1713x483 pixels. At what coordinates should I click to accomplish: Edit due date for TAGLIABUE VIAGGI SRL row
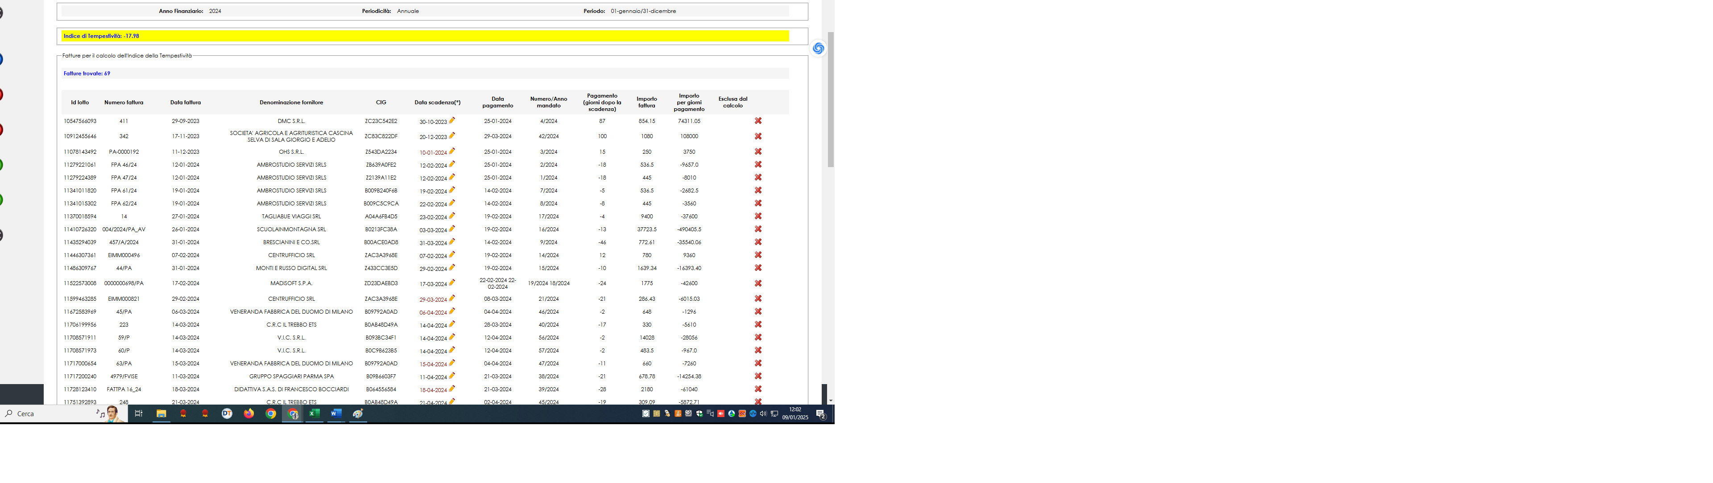pyautogui.click(x=452, y=215)
